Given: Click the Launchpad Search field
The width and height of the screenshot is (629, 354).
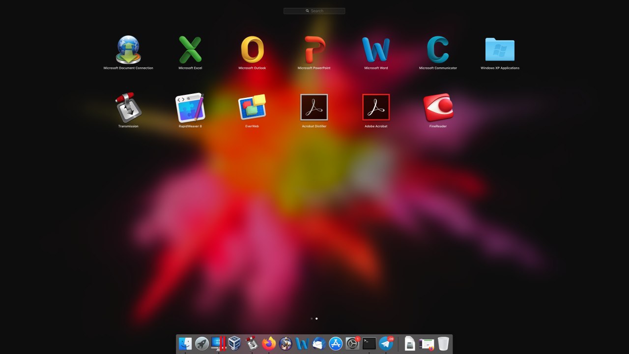Looking at the screenshot, I should (314, 11).
